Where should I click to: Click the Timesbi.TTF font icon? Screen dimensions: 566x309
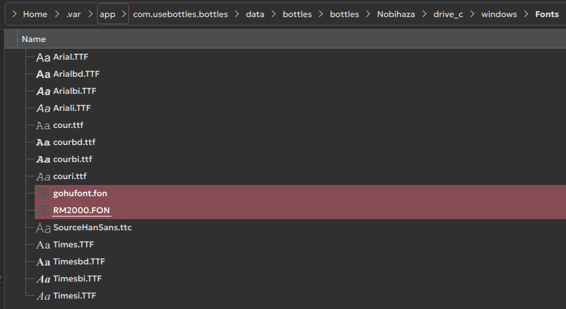(43, 279)
